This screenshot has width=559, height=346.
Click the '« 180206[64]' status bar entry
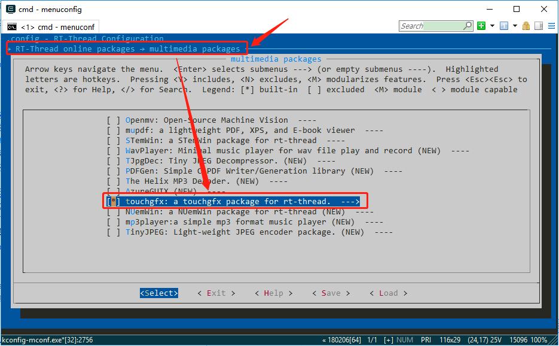click(x=341, y=340)
